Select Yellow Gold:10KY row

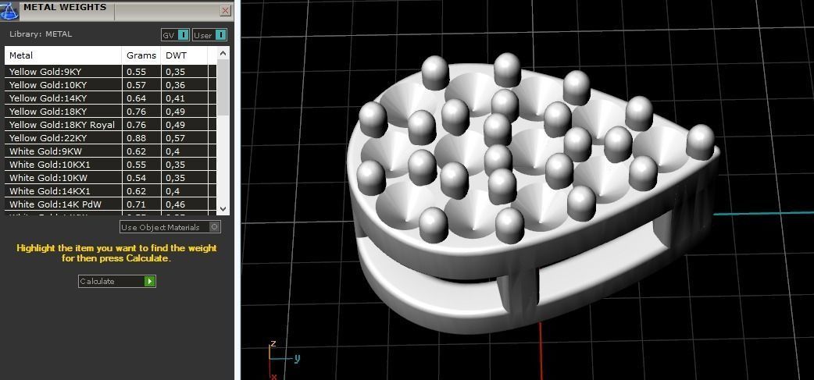tap(110, 85)
